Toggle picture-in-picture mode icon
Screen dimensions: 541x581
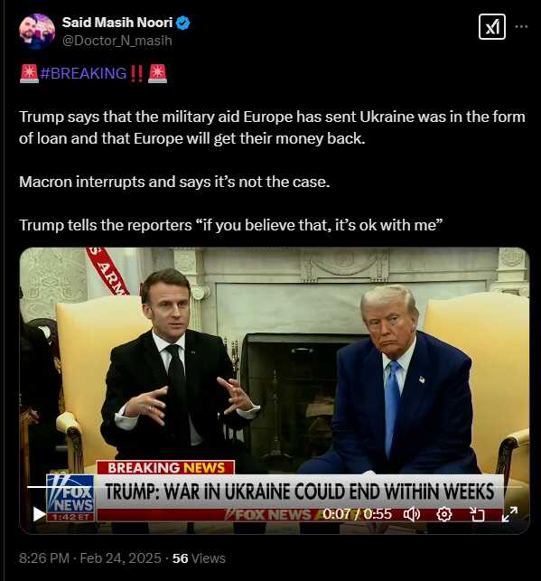coord(477,514)
